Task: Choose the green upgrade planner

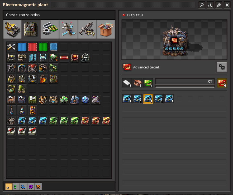Action: tap(43, 47)
